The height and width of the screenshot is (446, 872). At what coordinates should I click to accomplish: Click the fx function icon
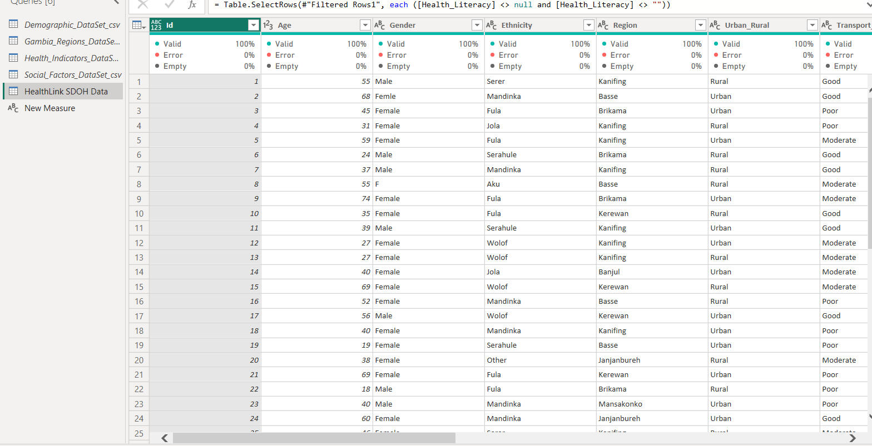[192, 4]
